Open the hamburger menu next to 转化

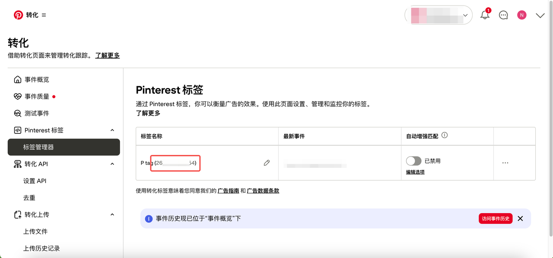pos(44,15)
